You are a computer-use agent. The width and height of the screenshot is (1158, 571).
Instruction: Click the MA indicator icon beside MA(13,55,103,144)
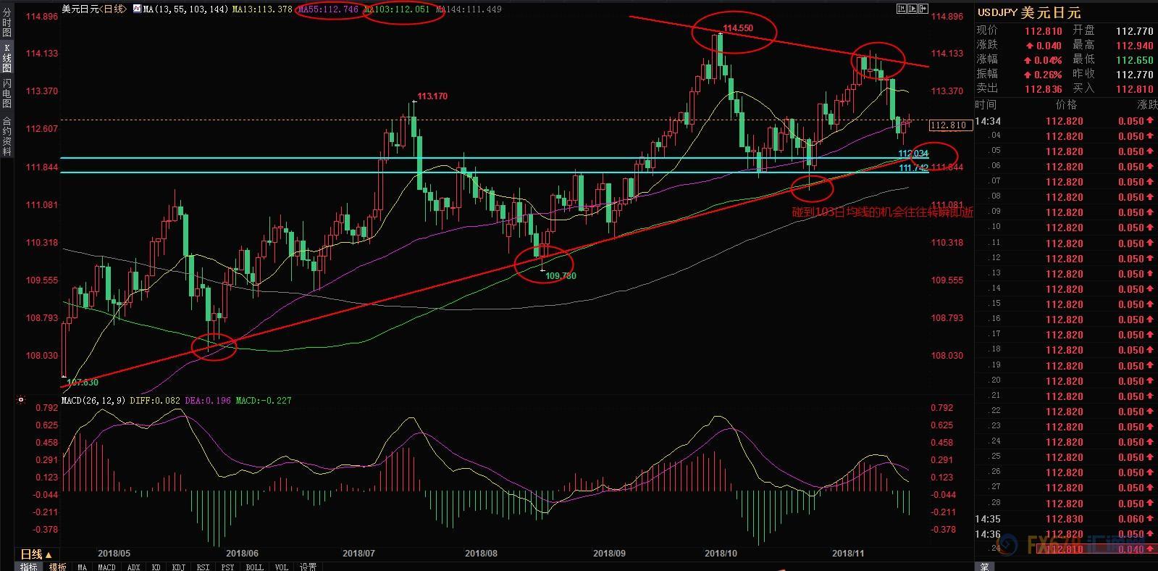pos(137,9)
